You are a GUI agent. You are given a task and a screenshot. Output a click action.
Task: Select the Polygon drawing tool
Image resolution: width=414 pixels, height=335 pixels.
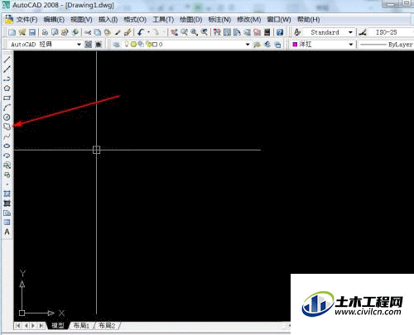[x=7, y=89]
